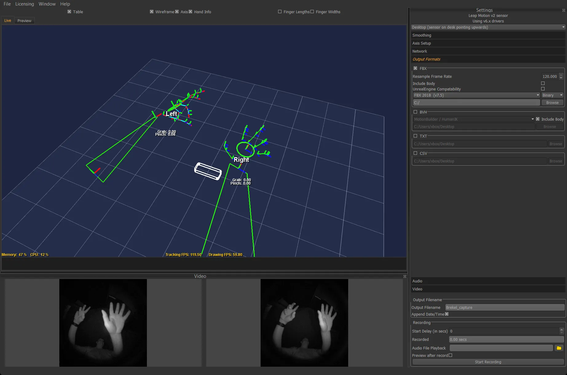Open the MotionBuilder / HumanIK dropdown
567x375 pixels.
474,119
